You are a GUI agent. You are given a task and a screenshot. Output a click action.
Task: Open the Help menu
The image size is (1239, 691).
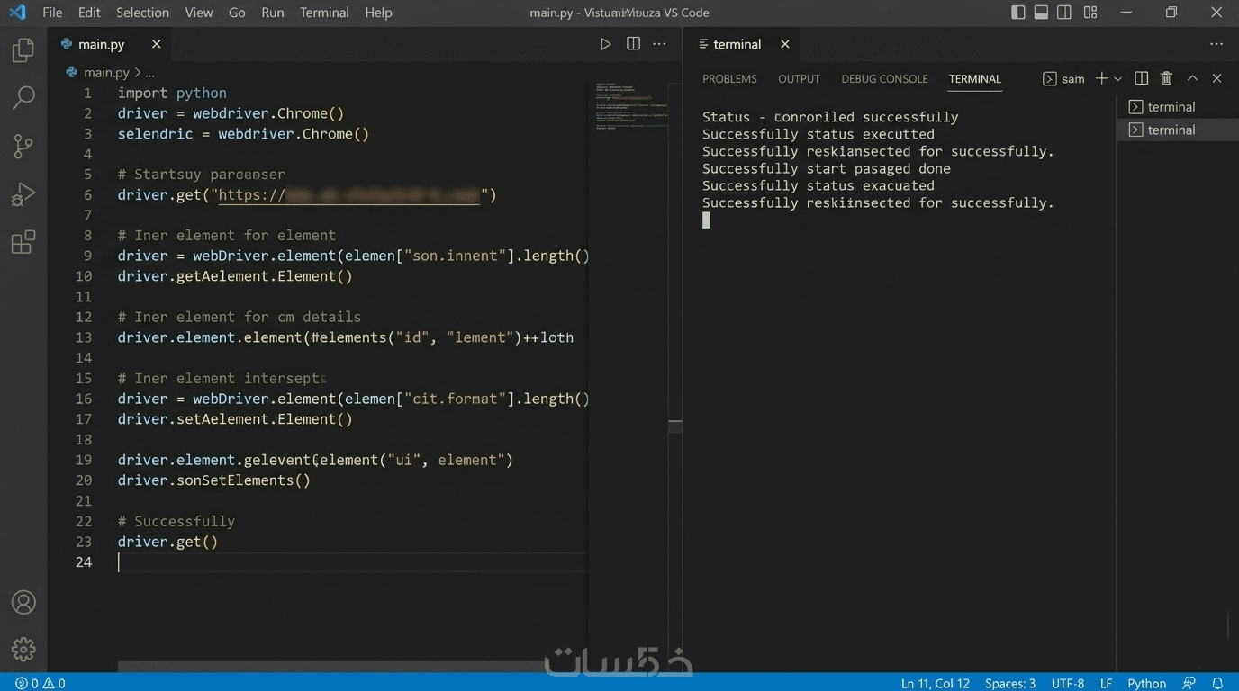378,13
